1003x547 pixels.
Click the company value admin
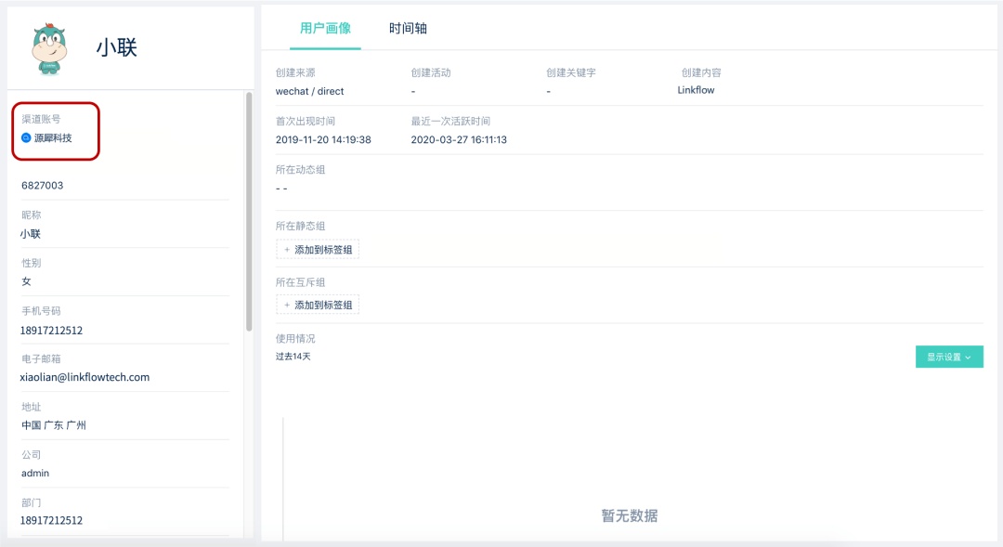(x=35, y=474)
